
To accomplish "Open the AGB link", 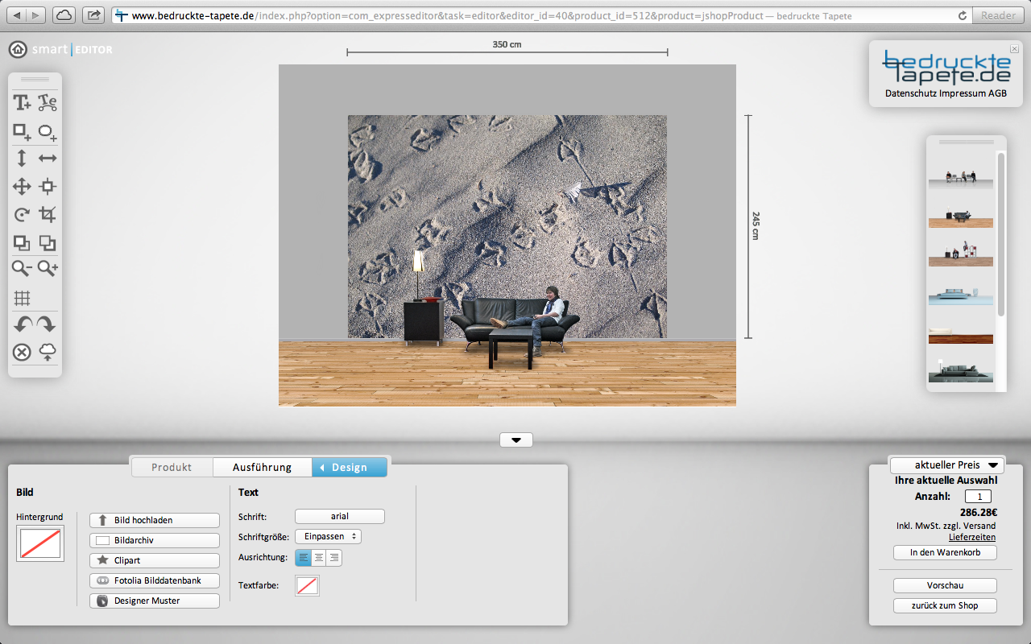I will click(998, 93).
